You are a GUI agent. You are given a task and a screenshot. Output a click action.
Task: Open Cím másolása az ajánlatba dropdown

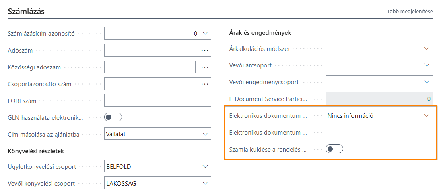(205, 134)
